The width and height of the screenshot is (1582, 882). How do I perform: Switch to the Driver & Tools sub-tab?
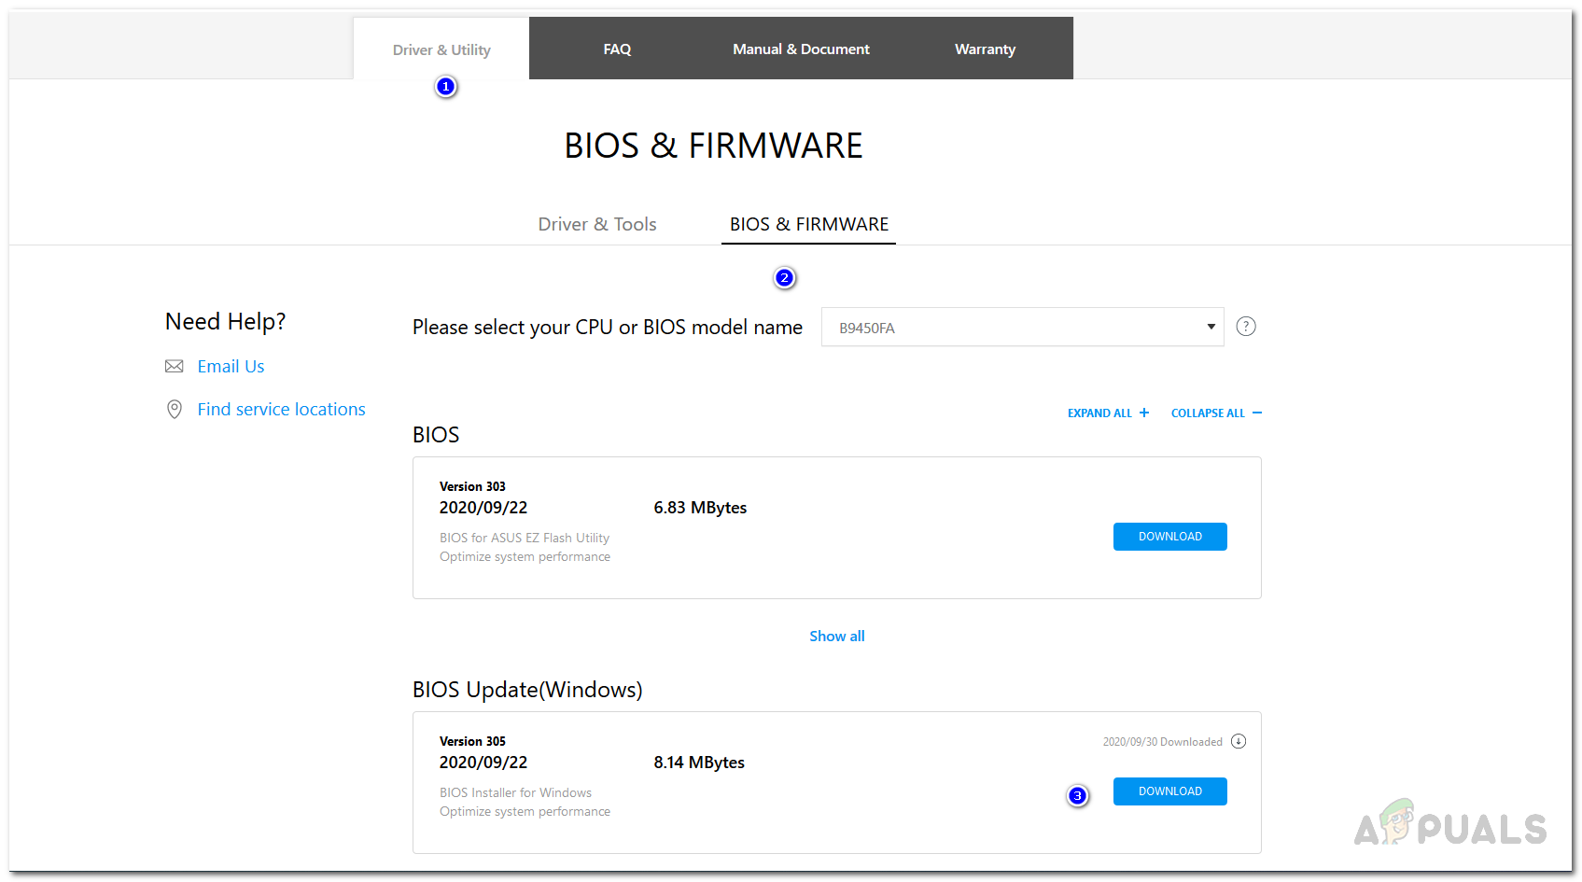597,225
